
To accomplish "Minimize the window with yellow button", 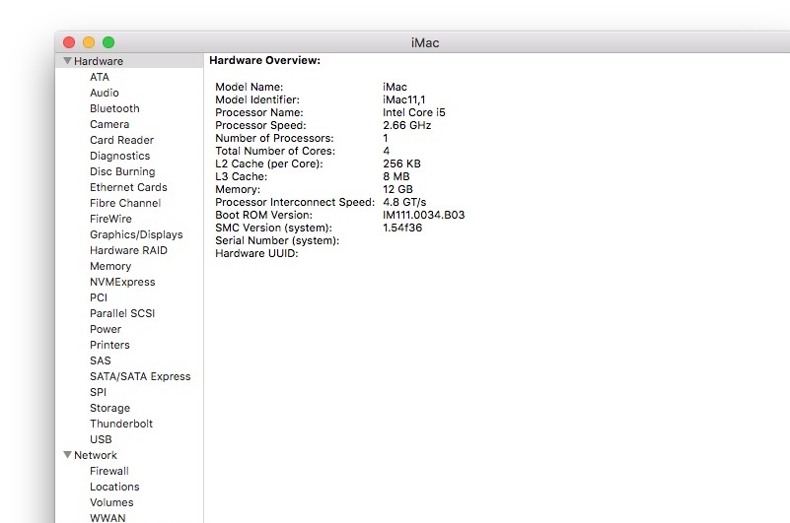I will (x=89, y=42).
